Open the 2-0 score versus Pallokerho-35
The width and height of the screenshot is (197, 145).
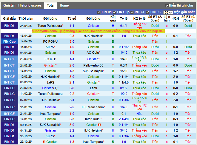(72, 65)
